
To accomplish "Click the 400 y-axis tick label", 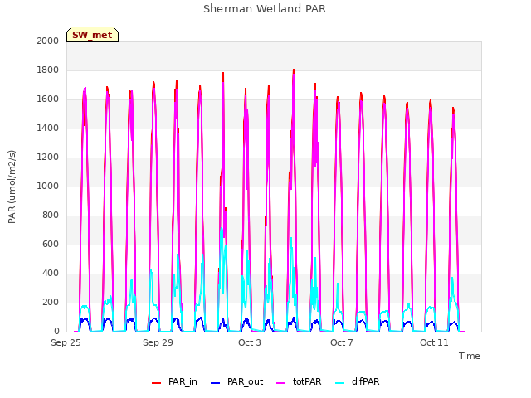I will pyautogui.click(x=51, y=274).
